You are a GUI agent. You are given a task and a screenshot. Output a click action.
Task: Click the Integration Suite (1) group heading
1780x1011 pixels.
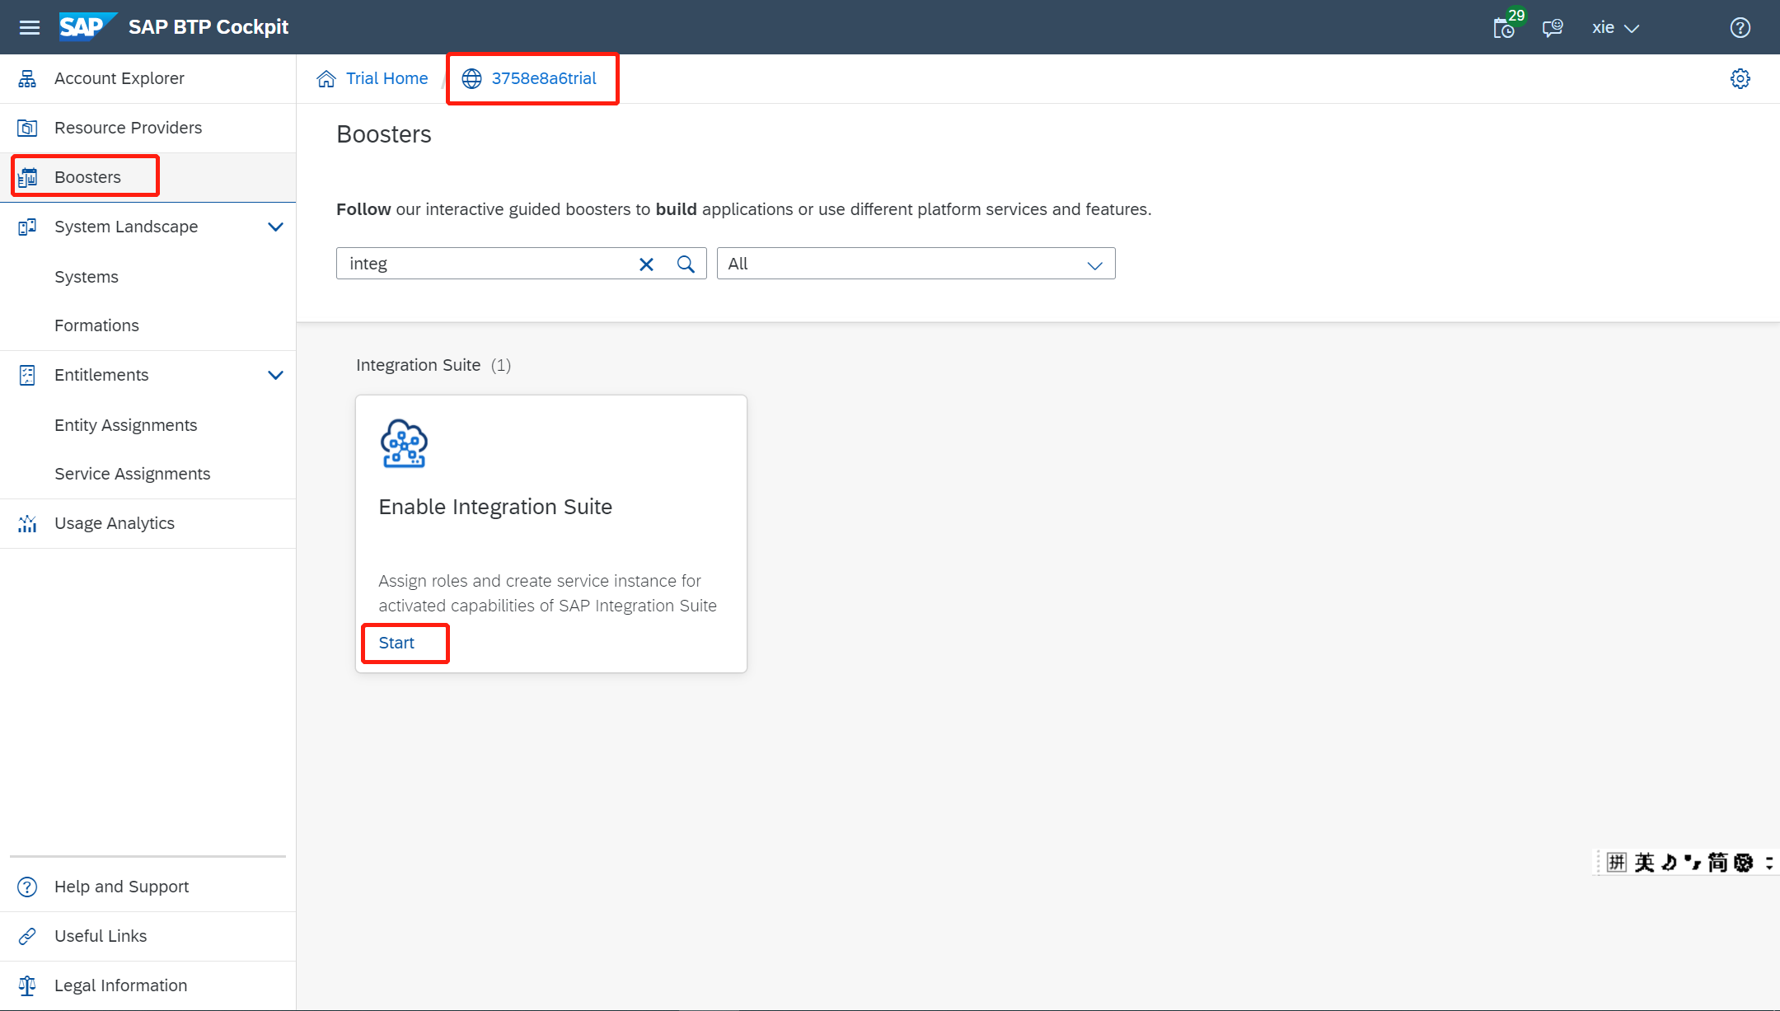tap(433, 365)
